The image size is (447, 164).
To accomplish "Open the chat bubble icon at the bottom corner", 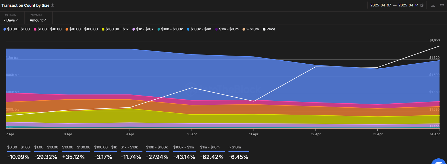I will [x=439, y=161].
